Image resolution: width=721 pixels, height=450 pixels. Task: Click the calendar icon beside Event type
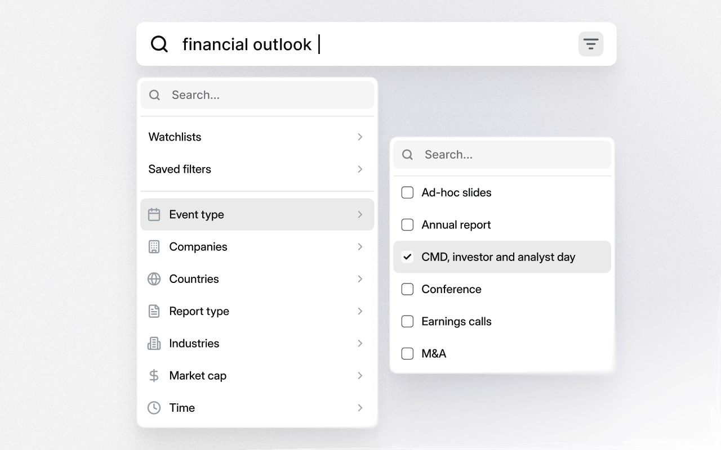click(154, 214)
